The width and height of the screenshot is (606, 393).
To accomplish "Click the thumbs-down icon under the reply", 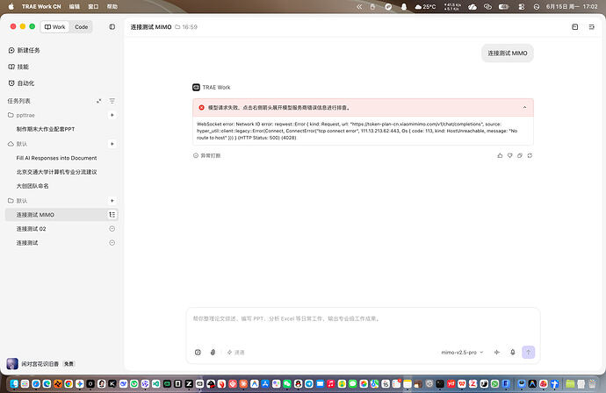I will point(509,155).
